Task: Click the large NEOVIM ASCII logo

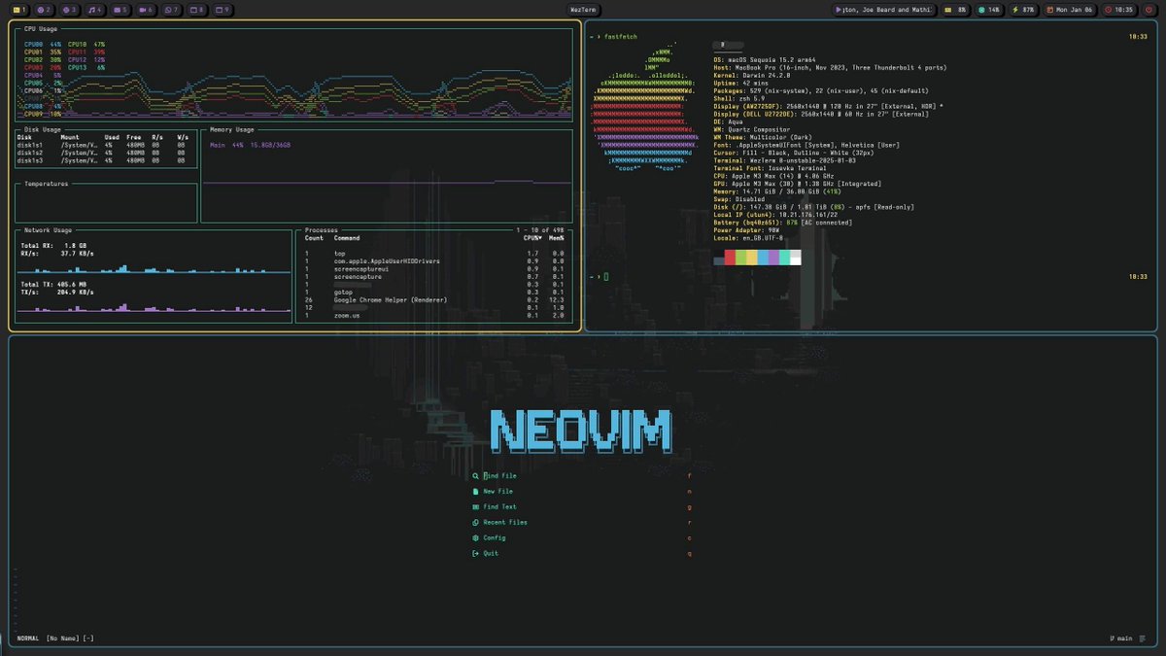Action: click(x=581, y=432)
